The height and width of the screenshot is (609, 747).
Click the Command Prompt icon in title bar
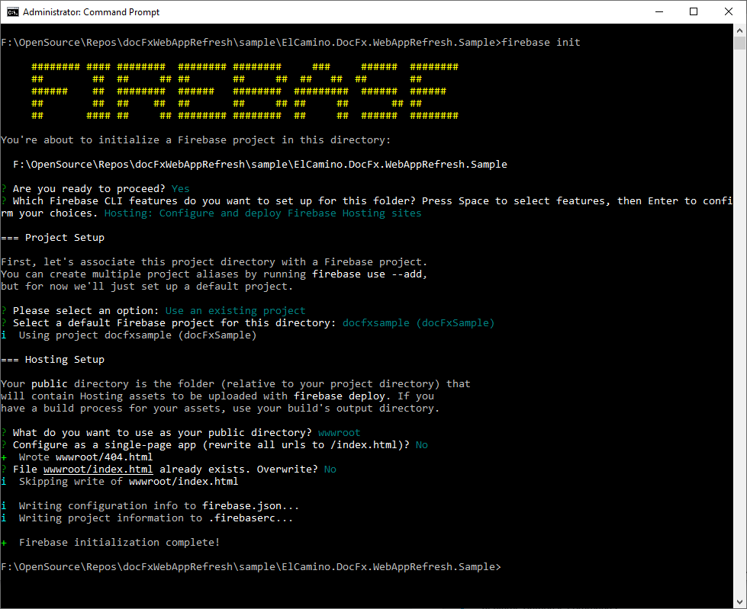tap(12, 12)
